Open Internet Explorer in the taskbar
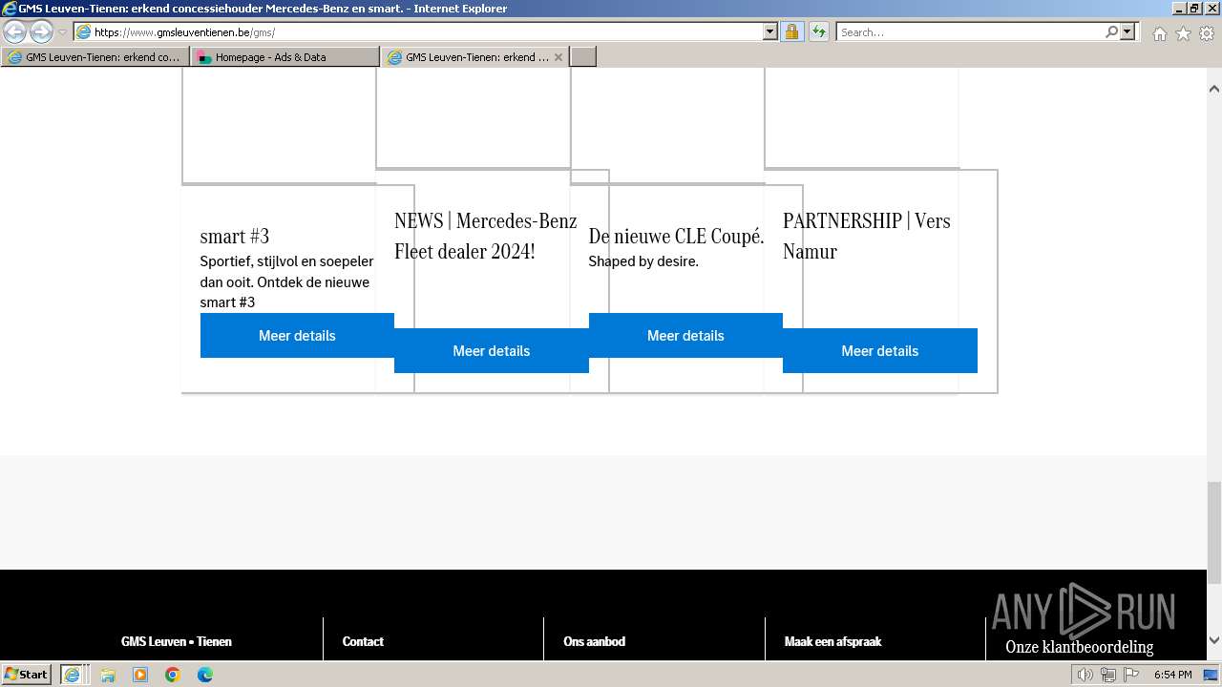This screenshot has height=687, width=1222. (73, 675)
